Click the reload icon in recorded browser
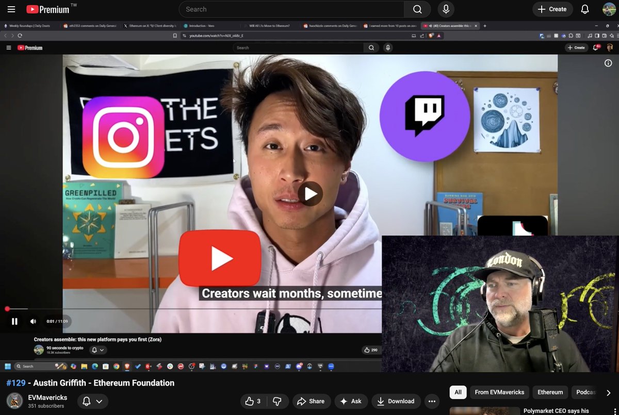619x415 pixels. coord(20,36)
